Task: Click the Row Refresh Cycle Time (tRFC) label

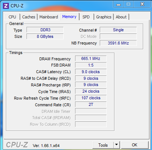Action: pos(42,98)
